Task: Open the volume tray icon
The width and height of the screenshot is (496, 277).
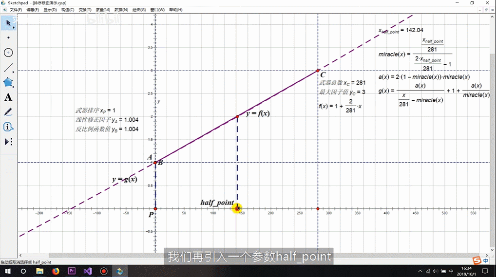Action: [x=436, y=271]
